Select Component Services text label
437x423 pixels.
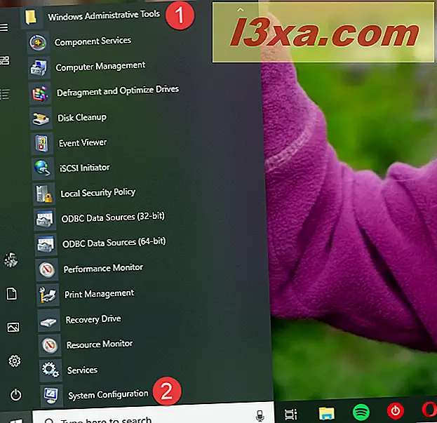[93, 41]
